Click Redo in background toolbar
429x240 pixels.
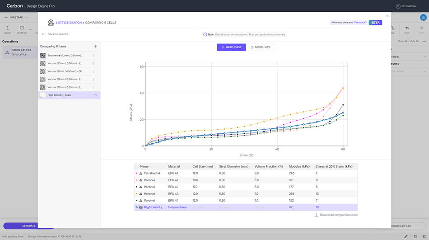(x=422, y=29)
